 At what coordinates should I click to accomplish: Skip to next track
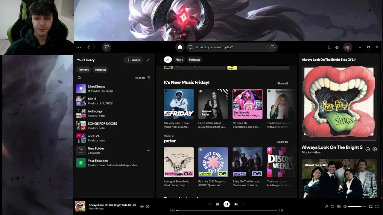(x=236, y=204)
